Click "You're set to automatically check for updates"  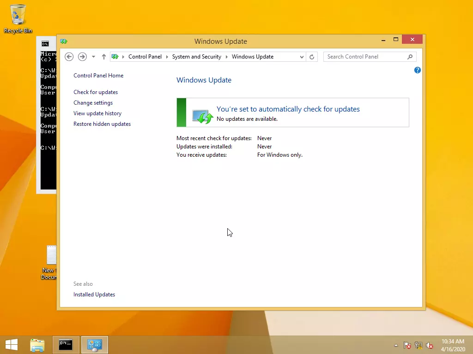[288, 109]
